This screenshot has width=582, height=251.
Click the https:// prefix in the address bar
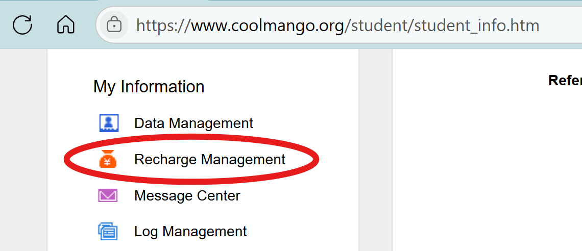(163, 26)
